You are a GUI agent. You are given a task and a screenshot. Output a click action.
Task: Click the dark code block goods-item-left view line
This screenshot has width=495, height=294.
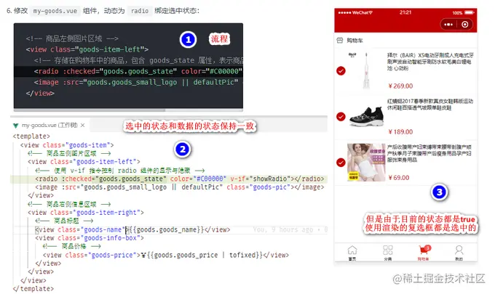87,49
